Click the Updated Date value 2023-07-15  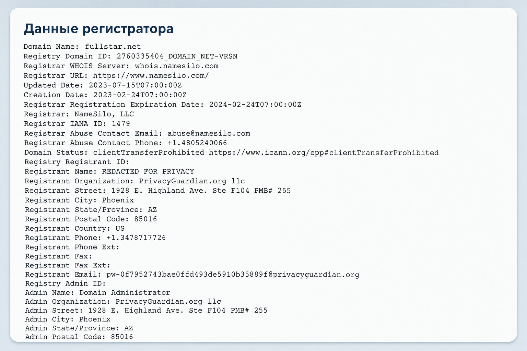click(x=135, y=85)
